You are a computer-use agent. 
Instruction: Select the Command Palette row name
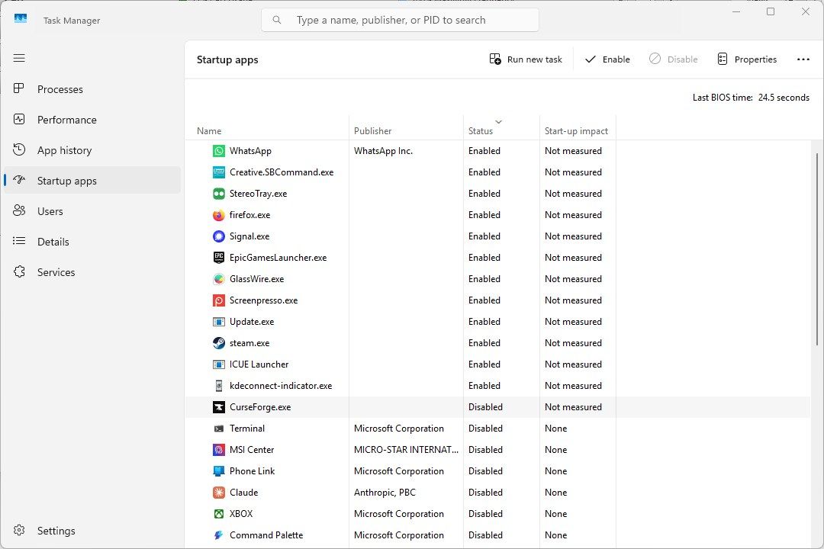pyautogui.click(x=266, y=535)
